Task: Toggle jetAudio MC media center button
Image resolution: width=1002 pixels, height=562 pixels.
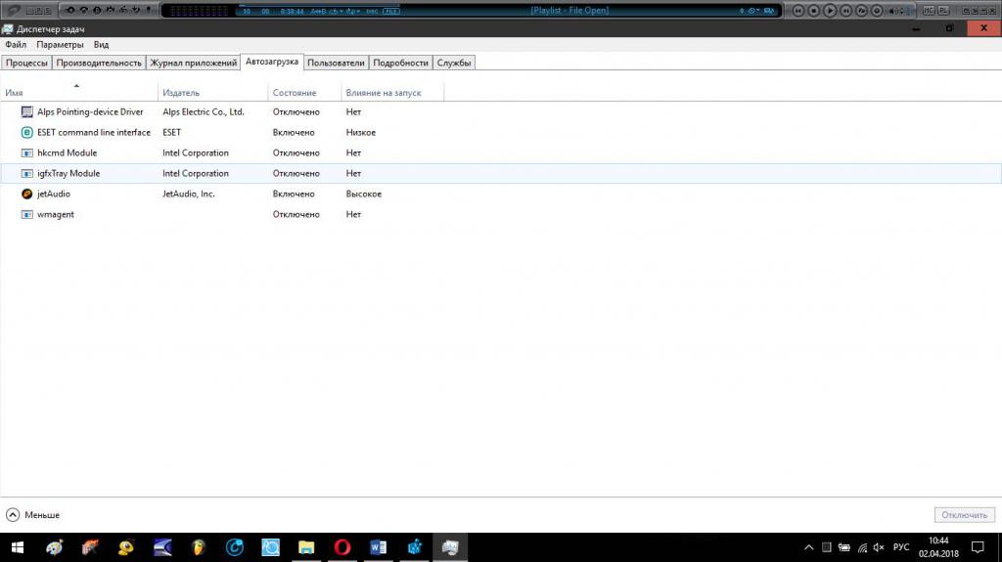Action: click(x=929, y=10)
